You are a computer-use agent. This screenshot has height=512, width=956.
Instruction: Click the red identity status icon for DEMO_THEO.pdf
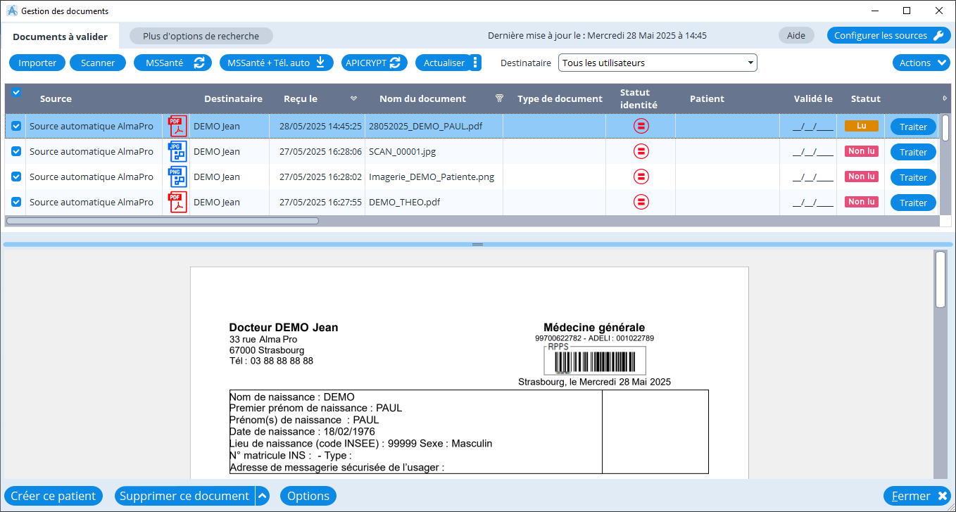pos(641,203)
